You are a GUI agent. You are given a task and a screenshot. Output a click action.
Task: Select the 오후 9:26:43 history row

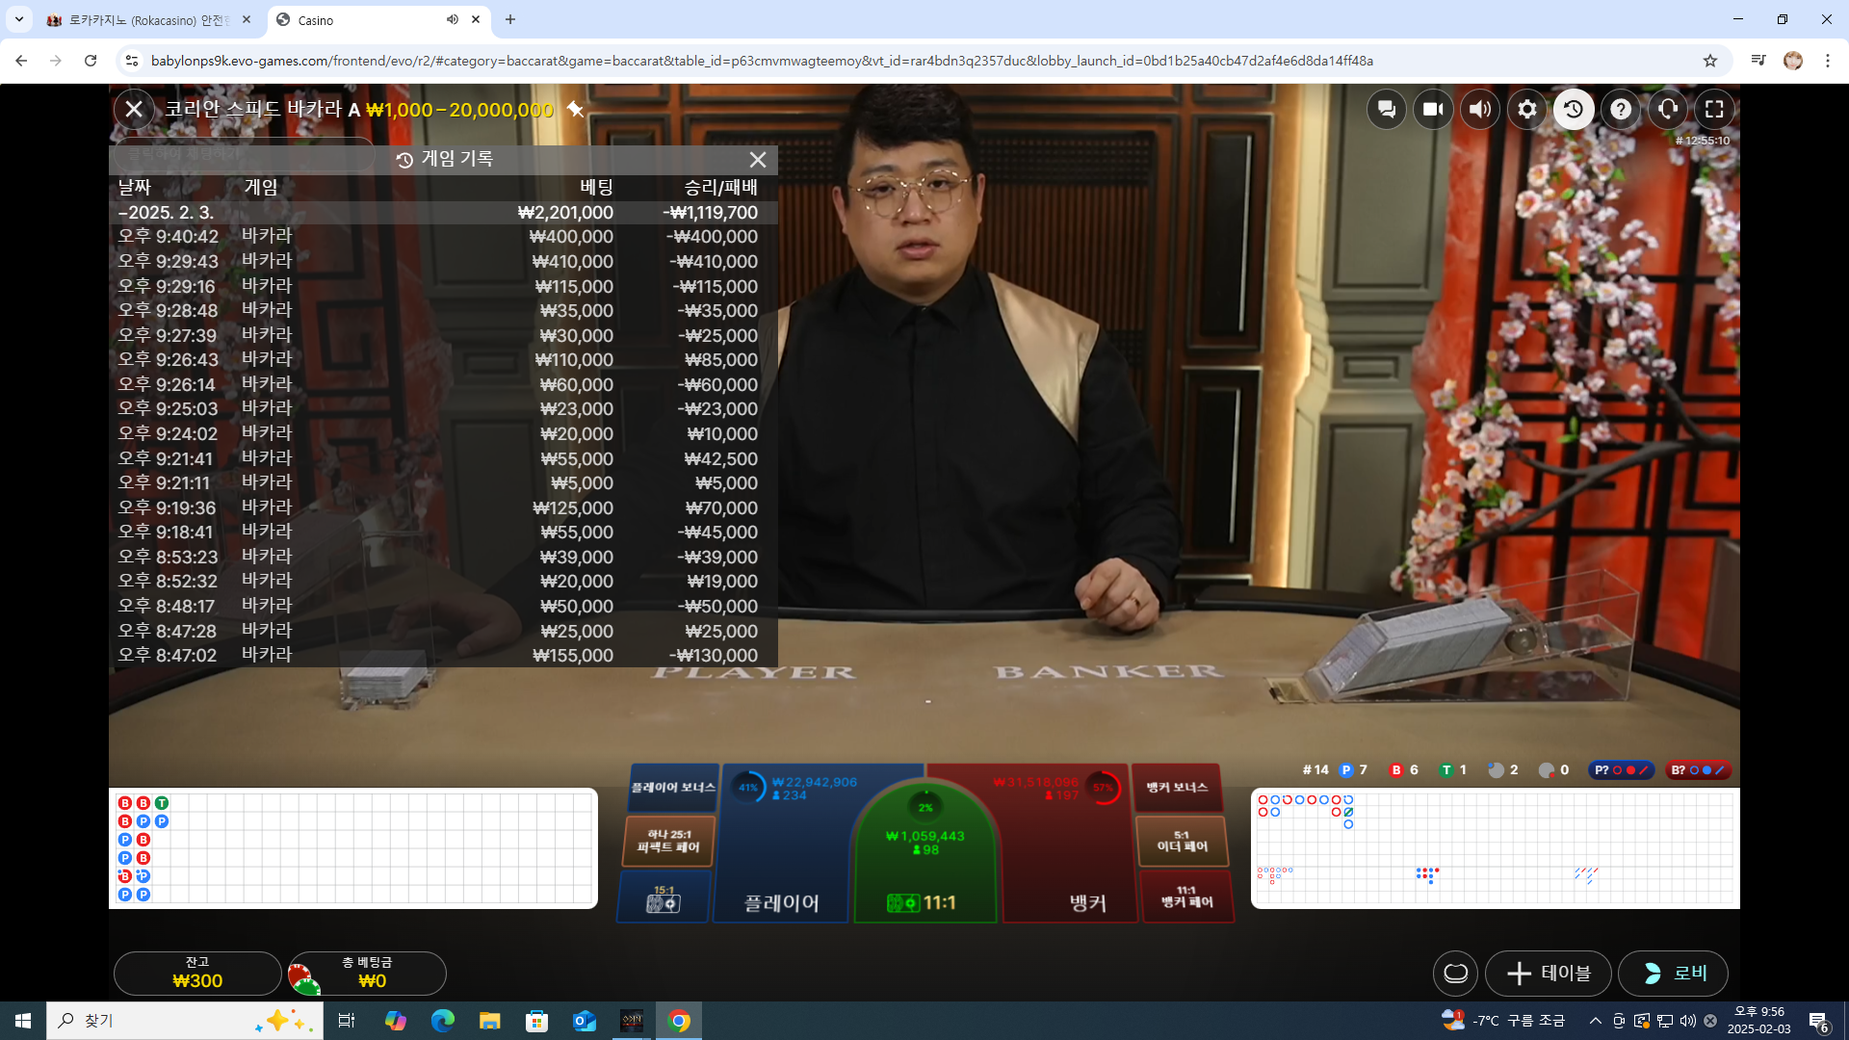point(443,360)
